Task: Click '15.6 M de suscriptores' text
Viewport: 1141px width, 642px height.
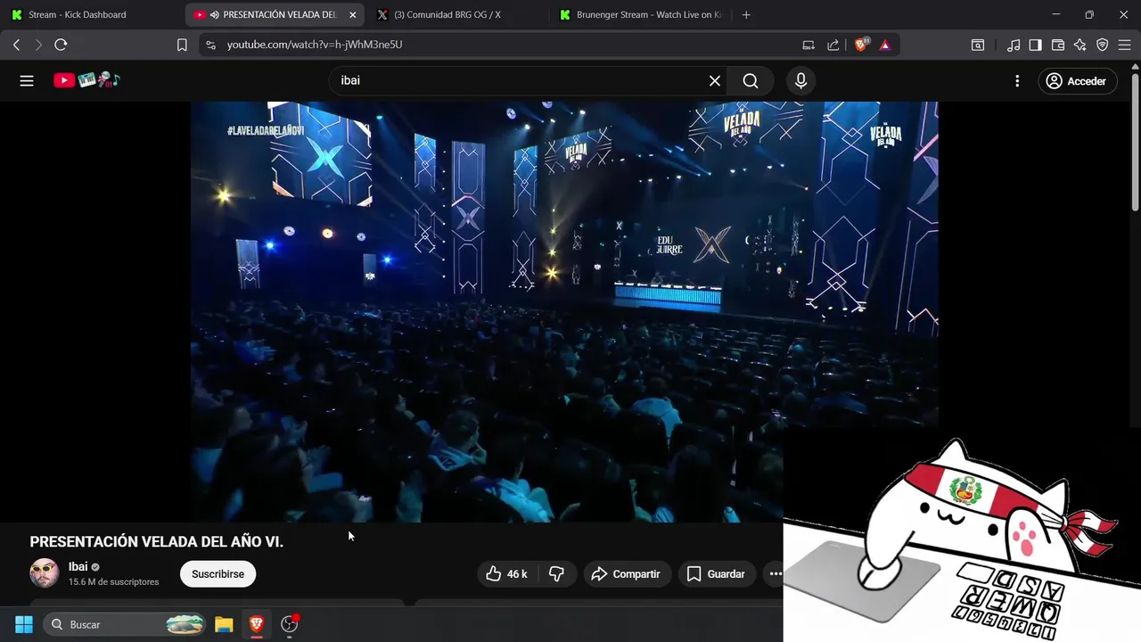Action: [x=114, y=582]
